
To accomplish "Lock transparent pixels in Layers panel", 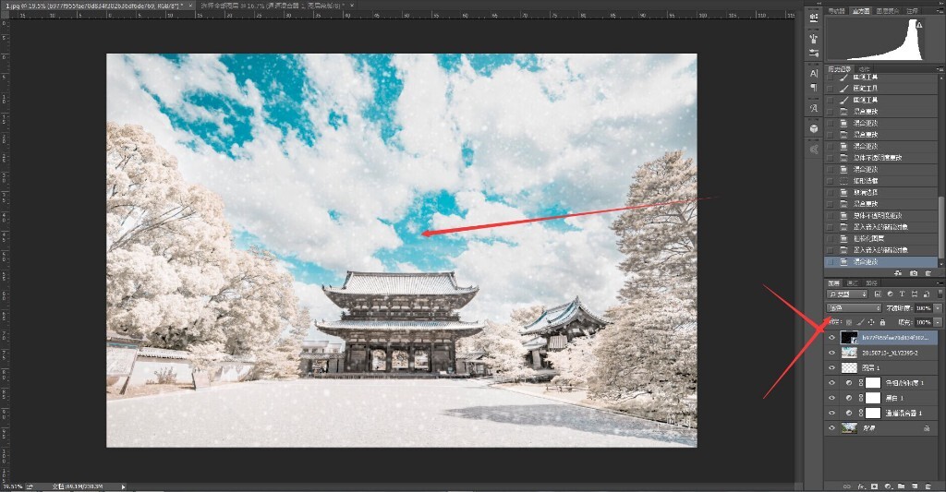I will tap(849, 322).
